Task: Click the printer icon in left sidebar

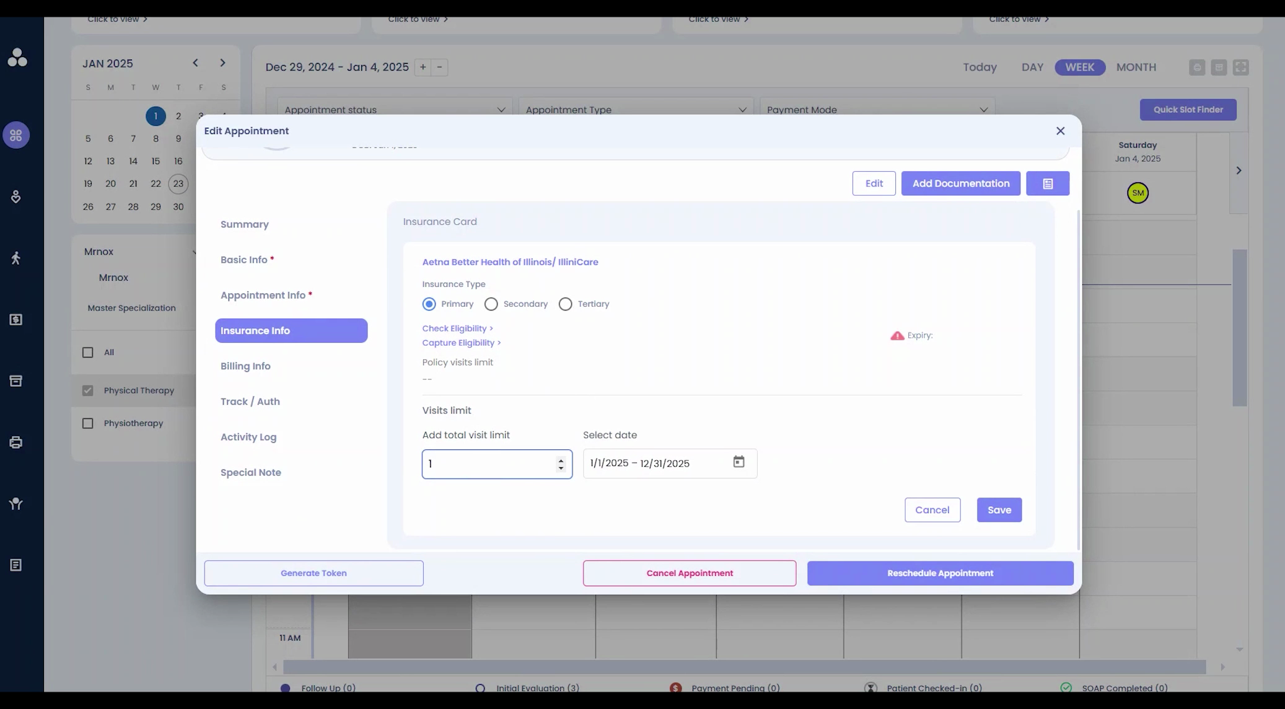Action: pos(16,442)
